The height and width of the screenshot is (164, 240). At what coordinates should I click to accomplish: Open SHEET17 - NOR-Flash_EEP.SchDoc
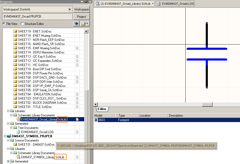[41, 40]
